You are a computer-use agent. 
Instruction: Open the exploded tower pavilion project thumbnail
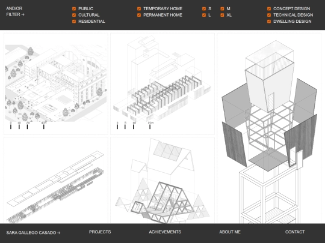tap(269, 128)
